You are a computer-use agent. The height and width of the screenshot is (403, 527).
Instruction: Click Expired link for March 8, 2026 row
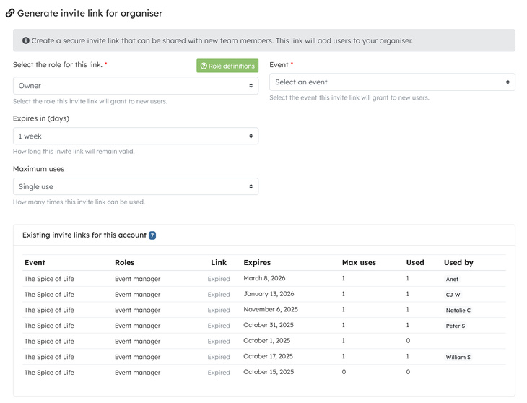[219, 279]
